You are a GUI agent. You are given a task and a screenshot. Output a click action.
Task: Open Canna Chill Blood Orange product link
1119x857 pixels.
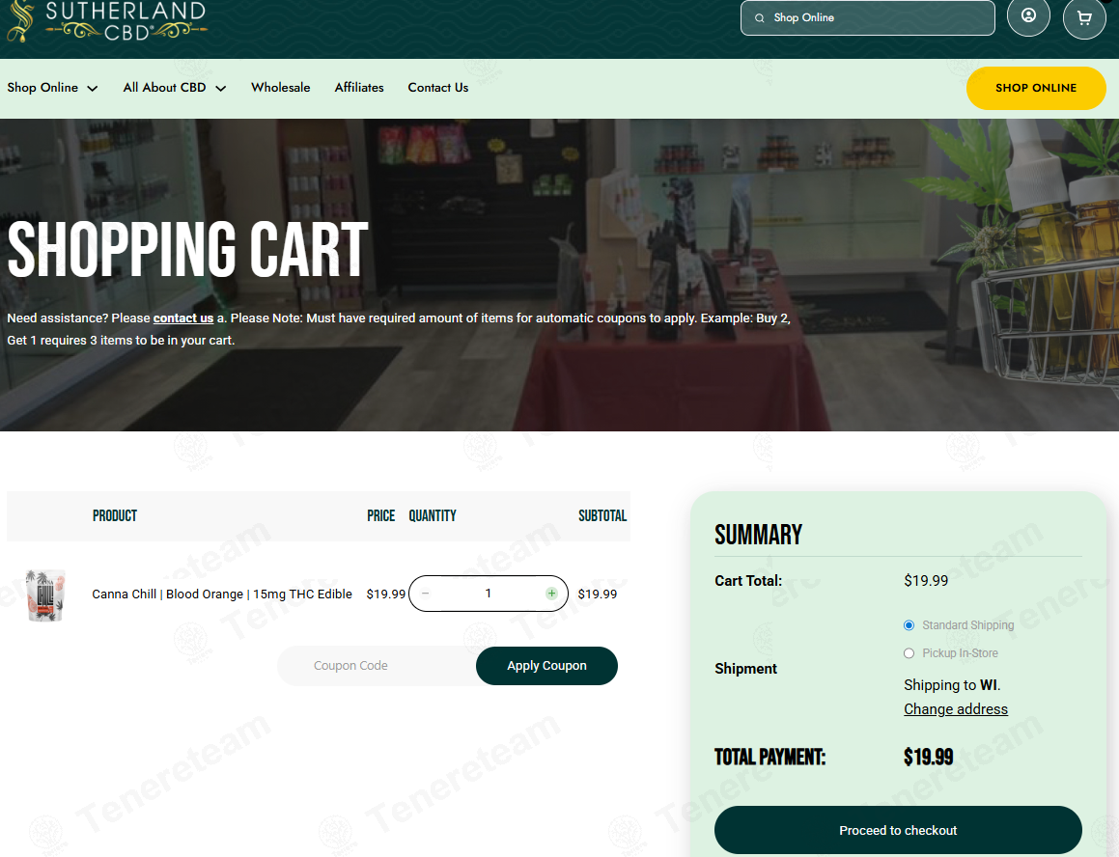(x=222, y=594)
